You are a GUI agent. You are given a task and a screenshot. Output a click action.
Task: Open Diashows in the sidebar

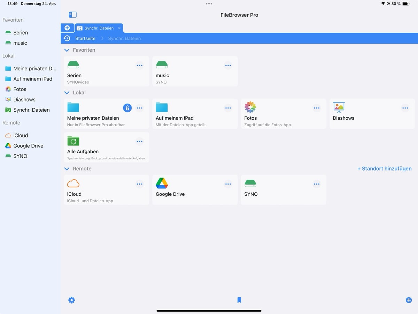[x=24, y=99]
